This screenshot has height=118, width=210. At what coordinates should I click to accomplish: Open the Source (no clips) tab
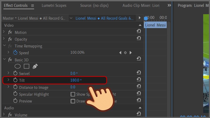(x=94, y=6)
